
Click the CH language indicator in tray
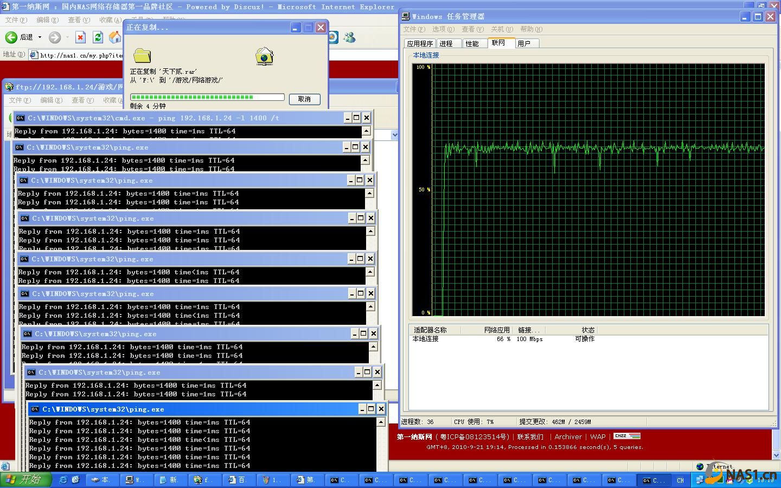(x=680, y=480)
